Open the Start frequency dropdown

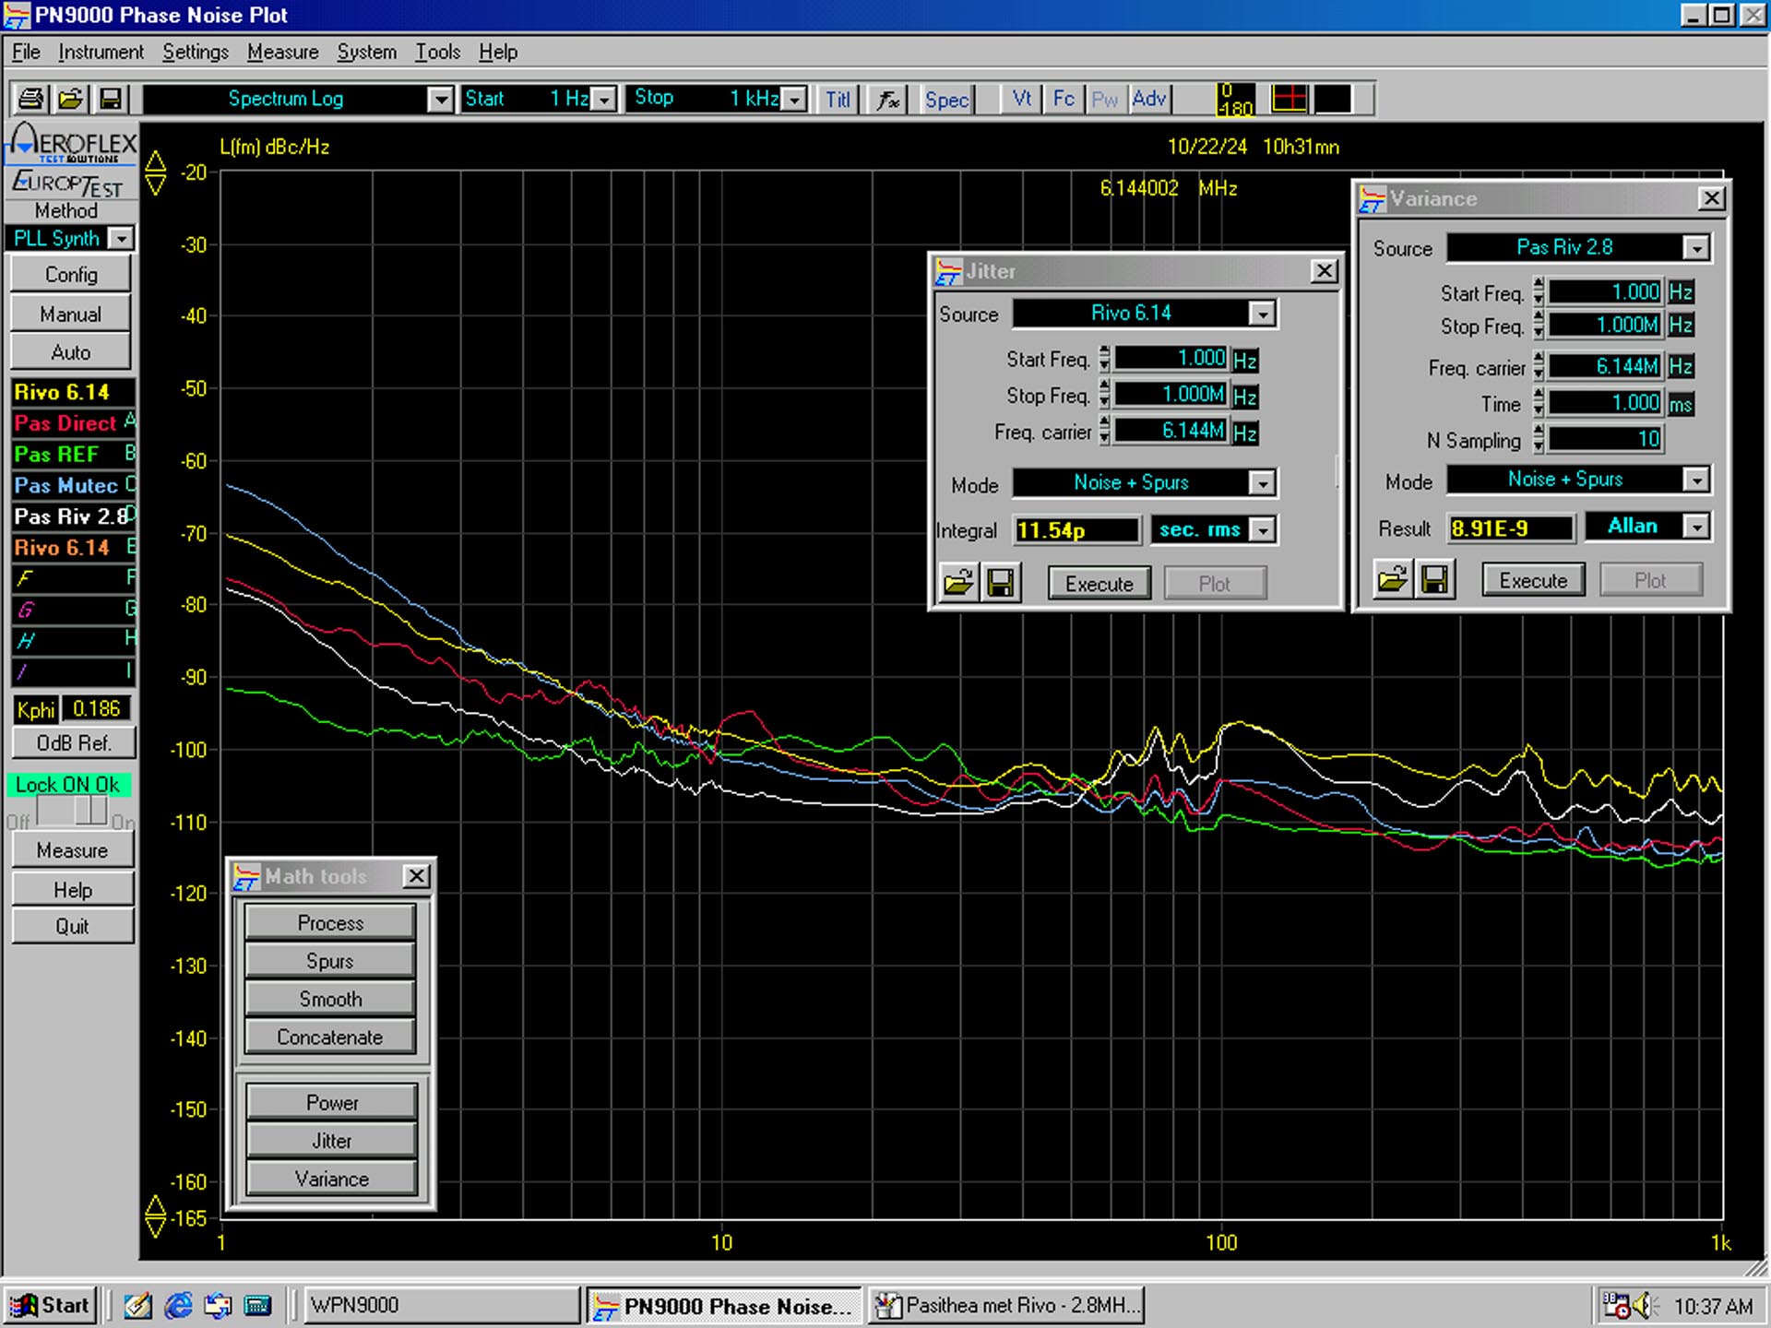pos(604,99)
